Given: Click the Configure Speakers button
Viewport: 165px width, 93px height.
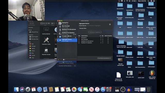Looking at the screenshot, I should 104,58.
